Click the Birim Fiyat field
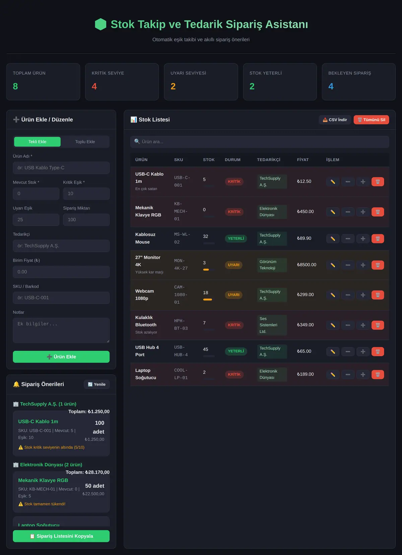This screenshot has height=555, width=402. click(61, 272)
